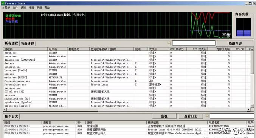The width and height of the screenshot is (256, 138).
Task: Click the 监视 button
Action: coord(164,116)
